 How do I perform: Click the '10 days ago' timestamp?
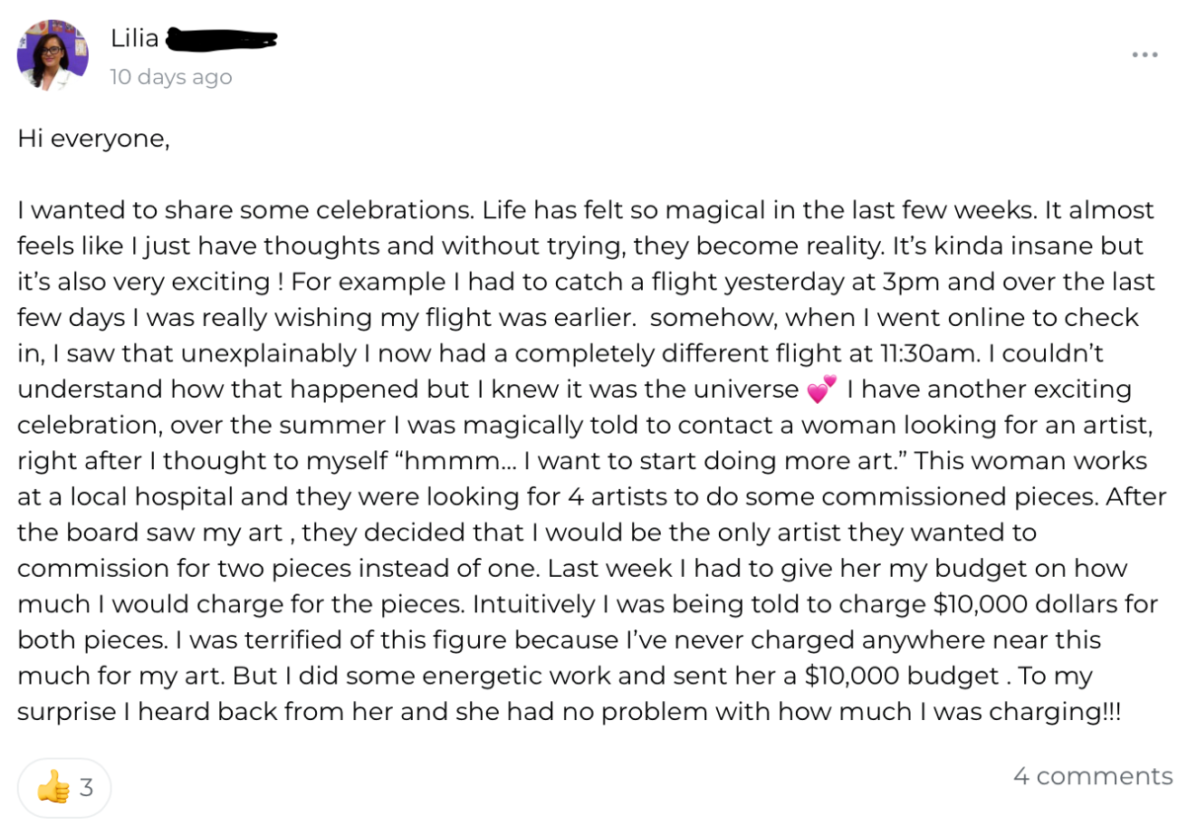point(171,77)
